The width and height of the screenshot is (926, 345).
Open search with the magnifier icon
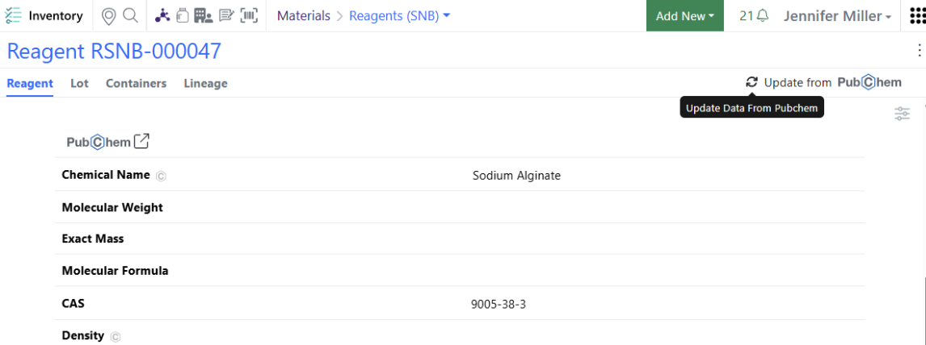coord(129,15)
